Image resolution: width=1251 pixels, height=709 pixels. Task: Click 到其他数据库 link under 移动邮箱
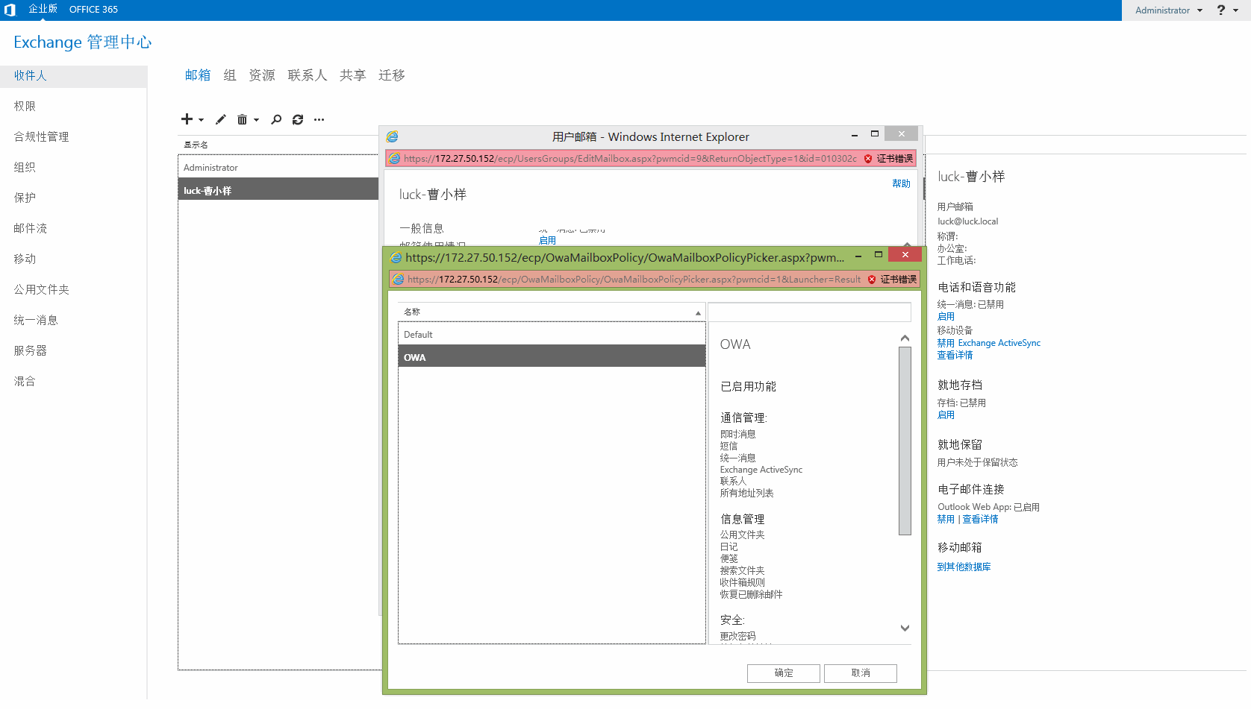click(964, 567)
